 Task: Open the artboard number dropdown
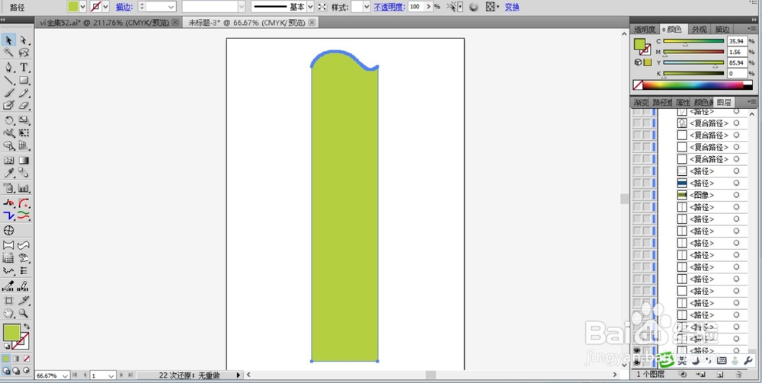pyautogui.click(x=111, y=375)
